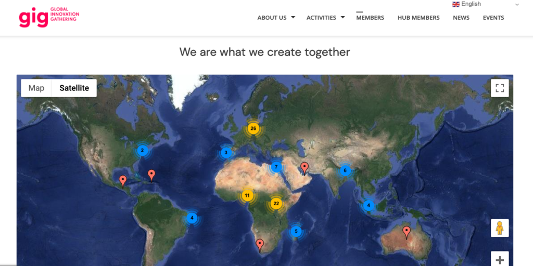Open the 2-member cluster in North America
The width and height of the screenshot is (533, 266).
143,150
